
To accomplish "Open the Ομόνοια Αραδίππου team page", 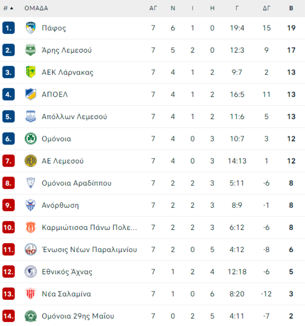I will click(77, 183).
